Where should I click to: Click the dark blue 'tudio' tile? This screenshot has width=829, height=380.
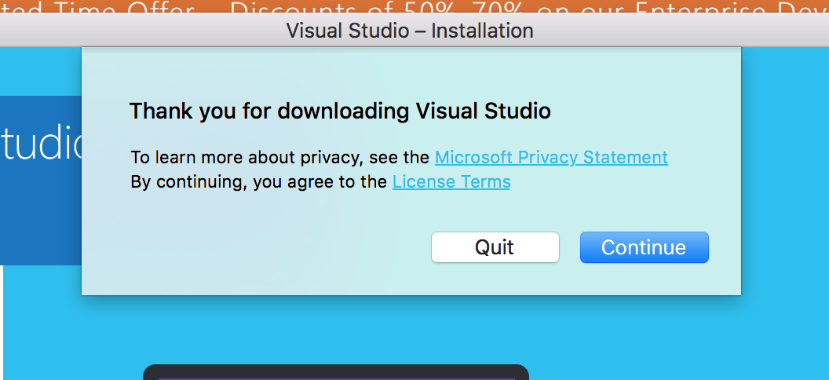41,181
